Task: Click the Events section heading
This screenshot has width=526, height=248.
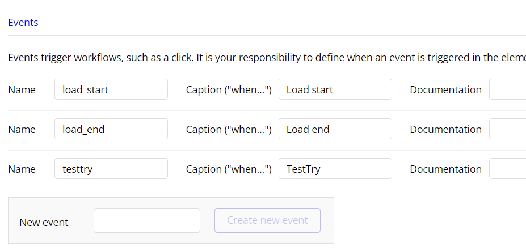Action: (x=23, y=23)
